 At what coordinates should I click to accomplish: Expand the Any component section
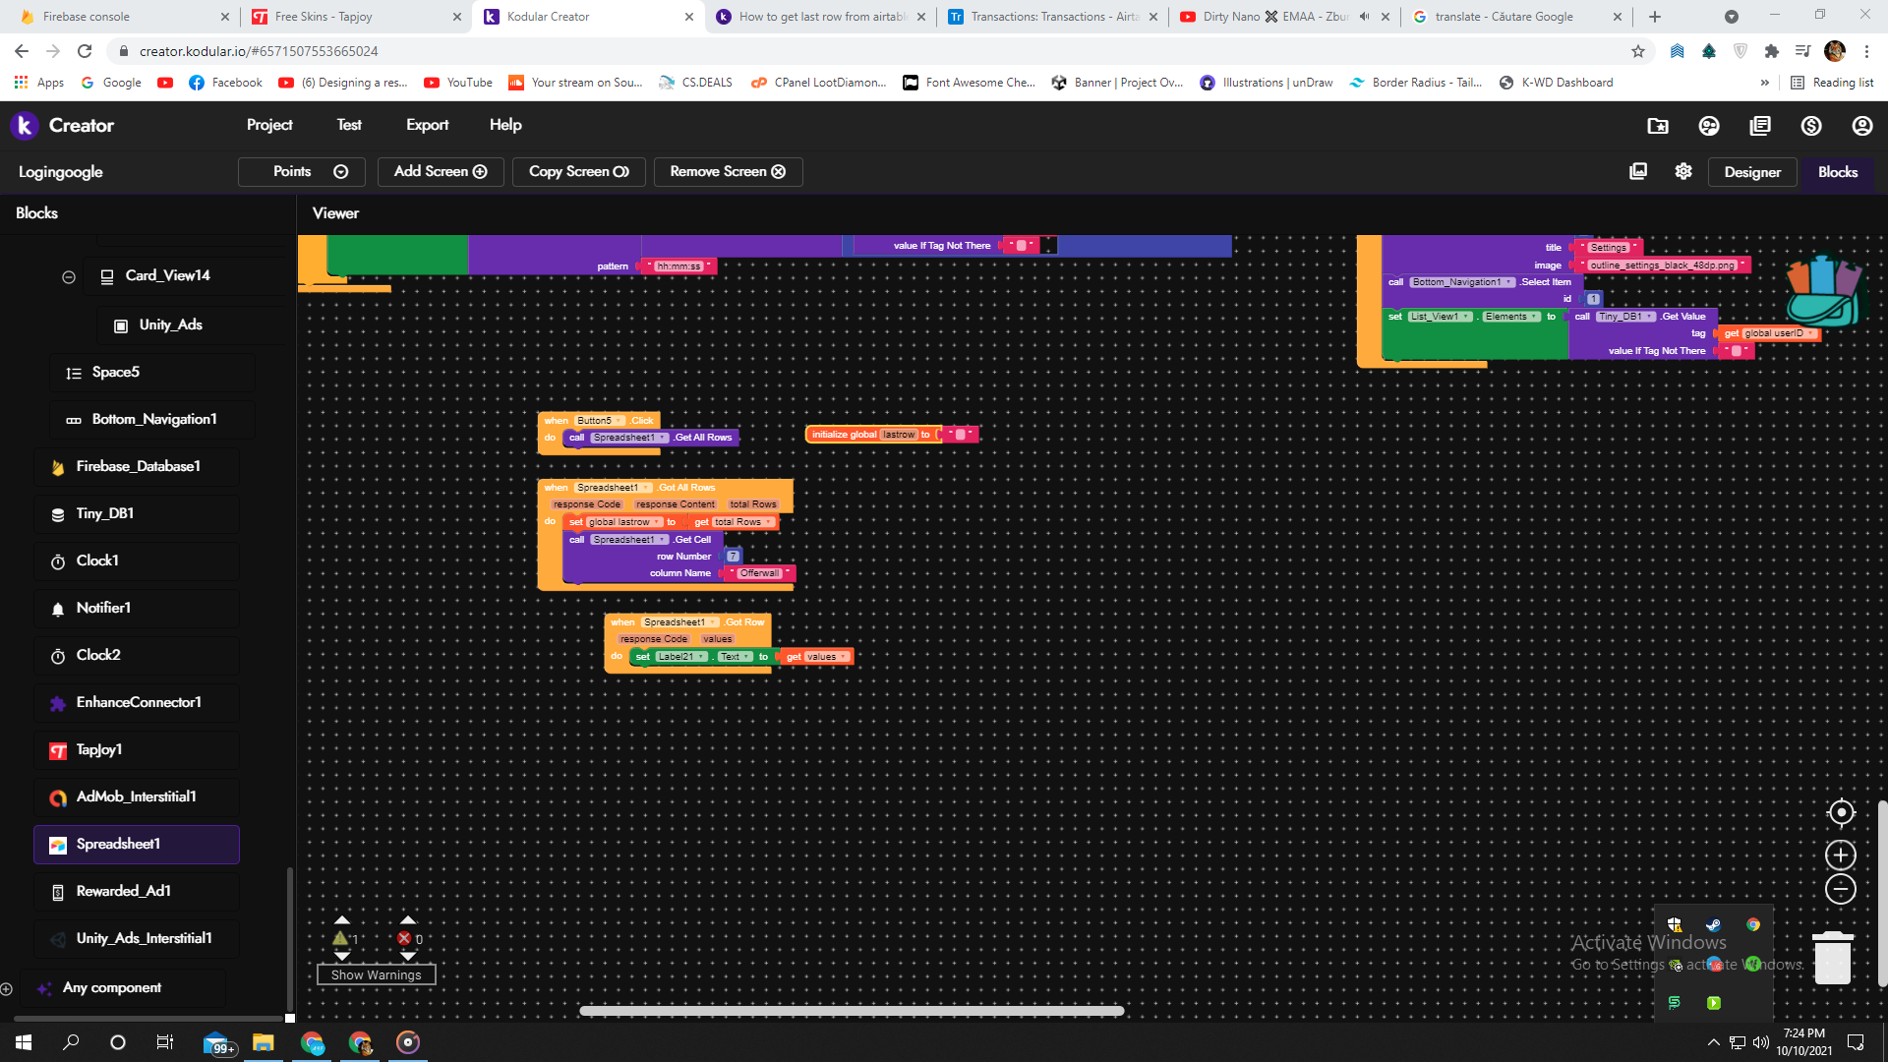point(7,988)
